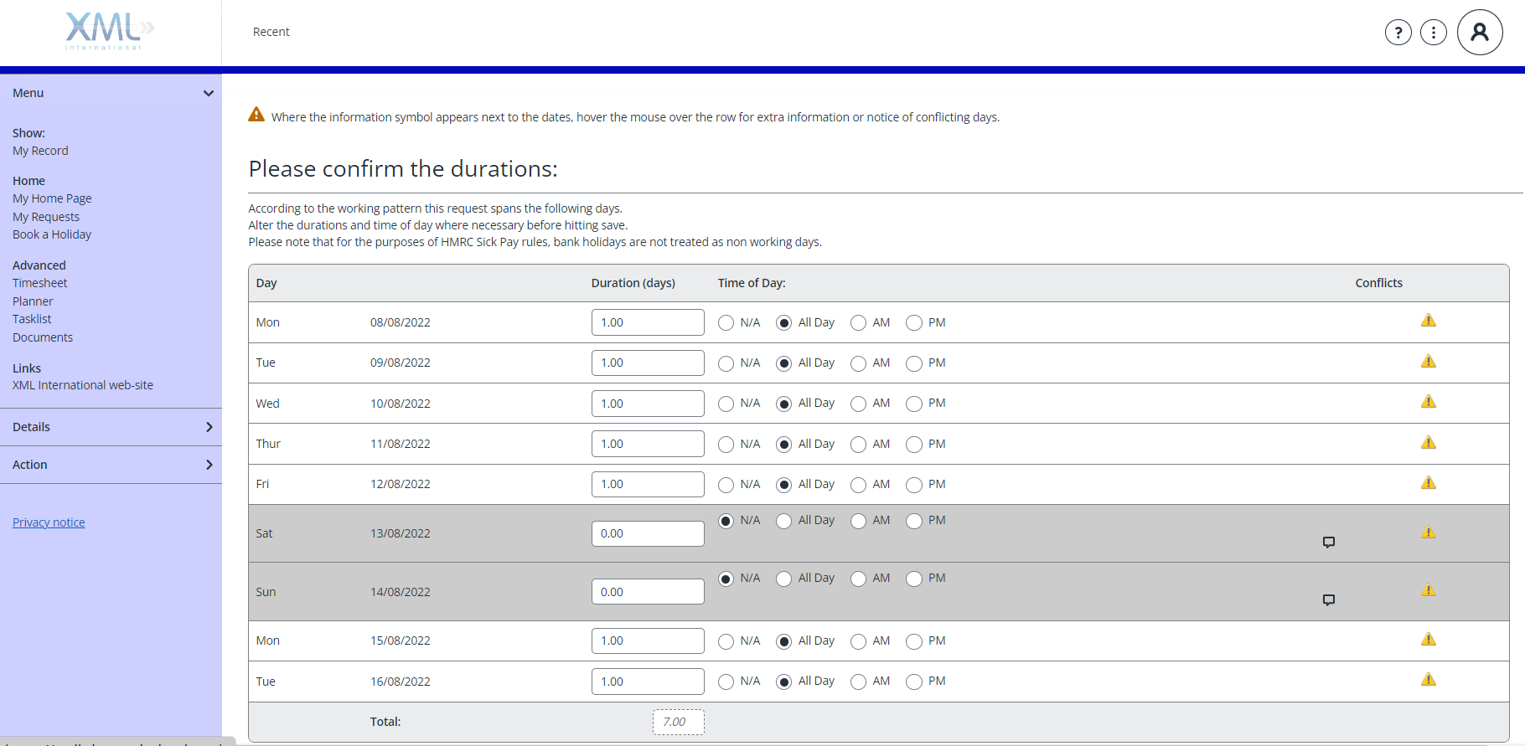Click conflict warning icon for 08/08/2022

[x=1429, y=321]
